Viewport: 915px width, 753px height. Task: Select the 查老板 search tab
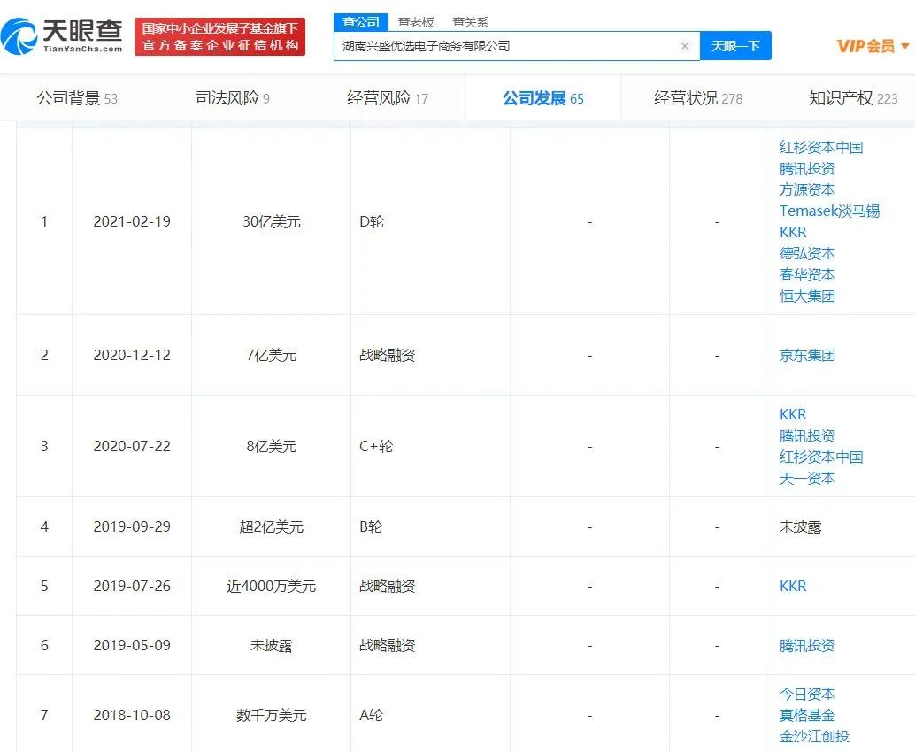point(416,22)
